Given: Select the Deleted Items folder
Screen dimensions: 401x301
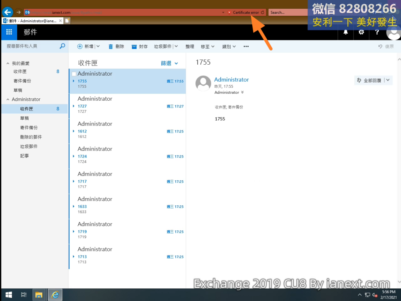Looking at the screenshot, I should click(31, 137).
